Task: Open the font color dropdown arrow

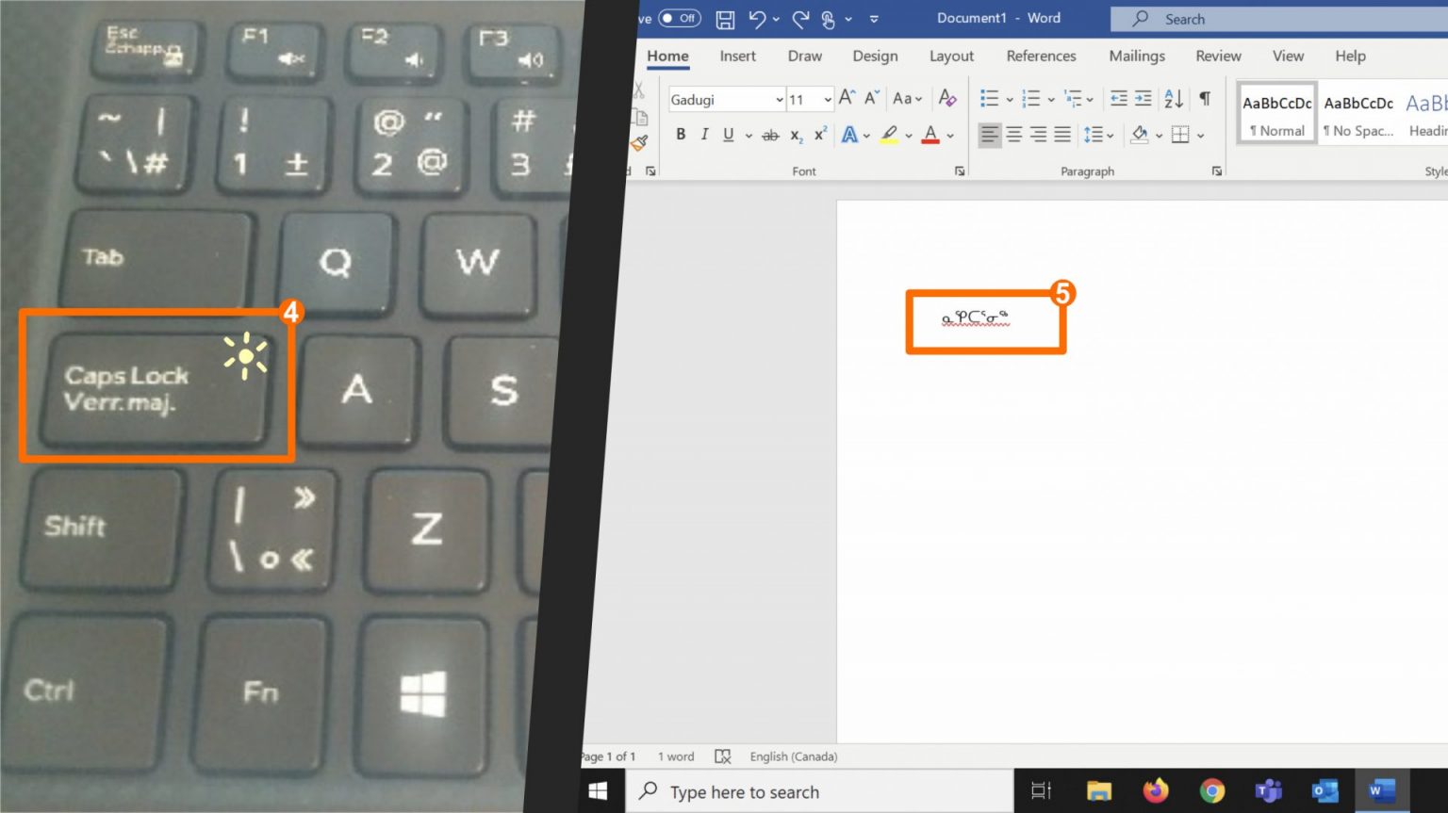Action: pos(949,135)
